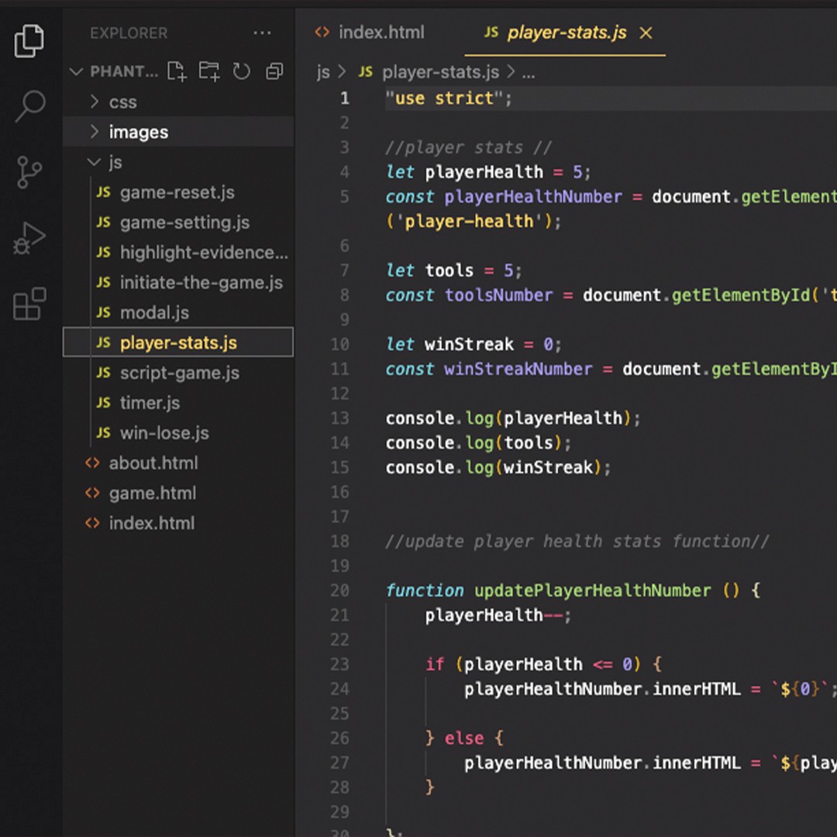837x837 pixels.
Task: Open script-game.js in the explorer
Action: click(x=178, y=372)
